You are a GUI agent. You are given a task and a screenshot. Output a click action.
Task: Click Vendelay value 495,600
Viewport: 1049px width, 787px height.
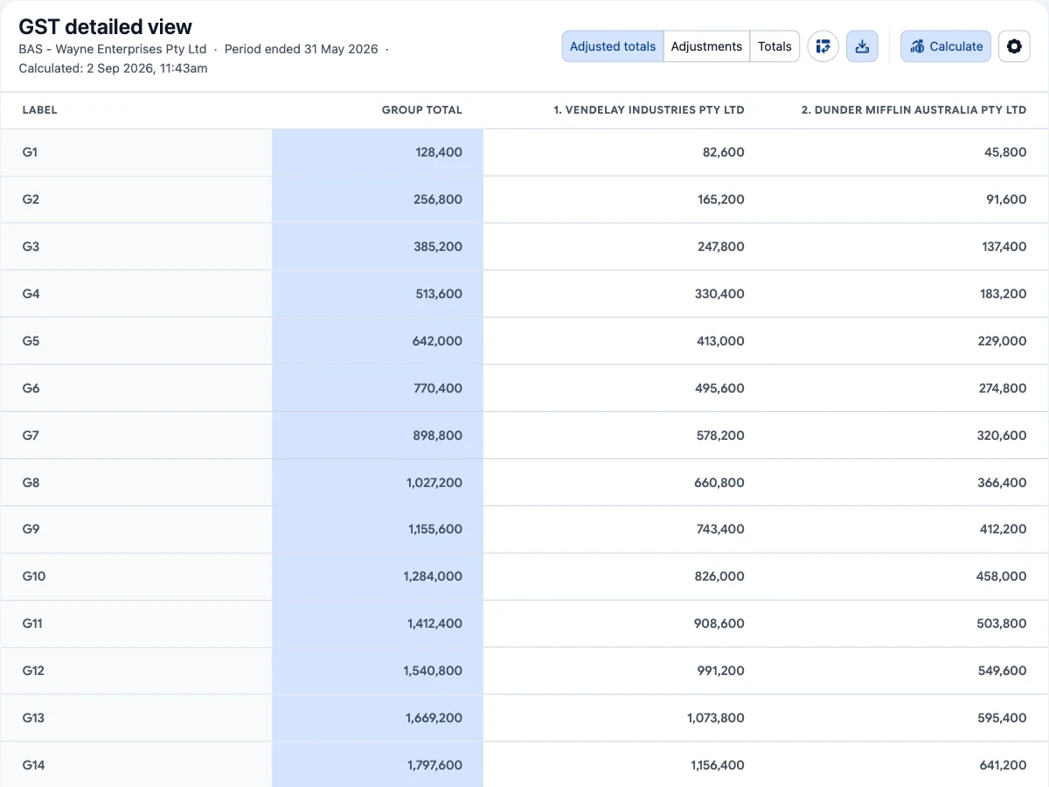(720, 388)
